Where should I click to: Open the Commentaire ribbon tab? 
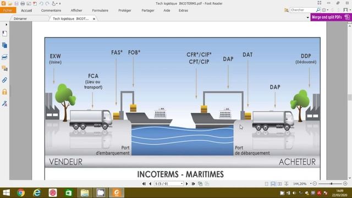[x=51, y=10]
